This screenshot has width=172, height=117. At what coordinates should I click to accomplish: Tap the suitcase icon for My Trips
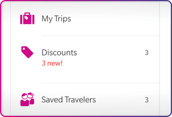(x=27, y=18)
